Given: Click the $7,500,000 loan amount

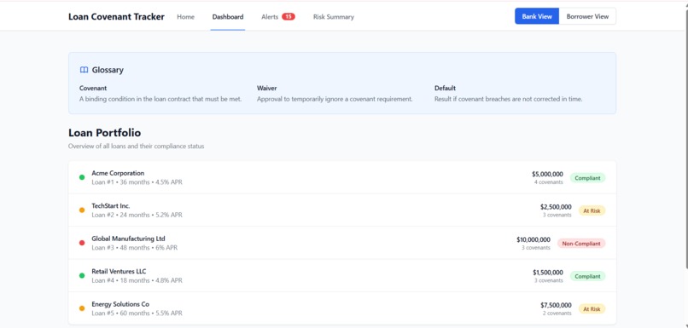Looking at the screenshot, I should coord(556,305).
